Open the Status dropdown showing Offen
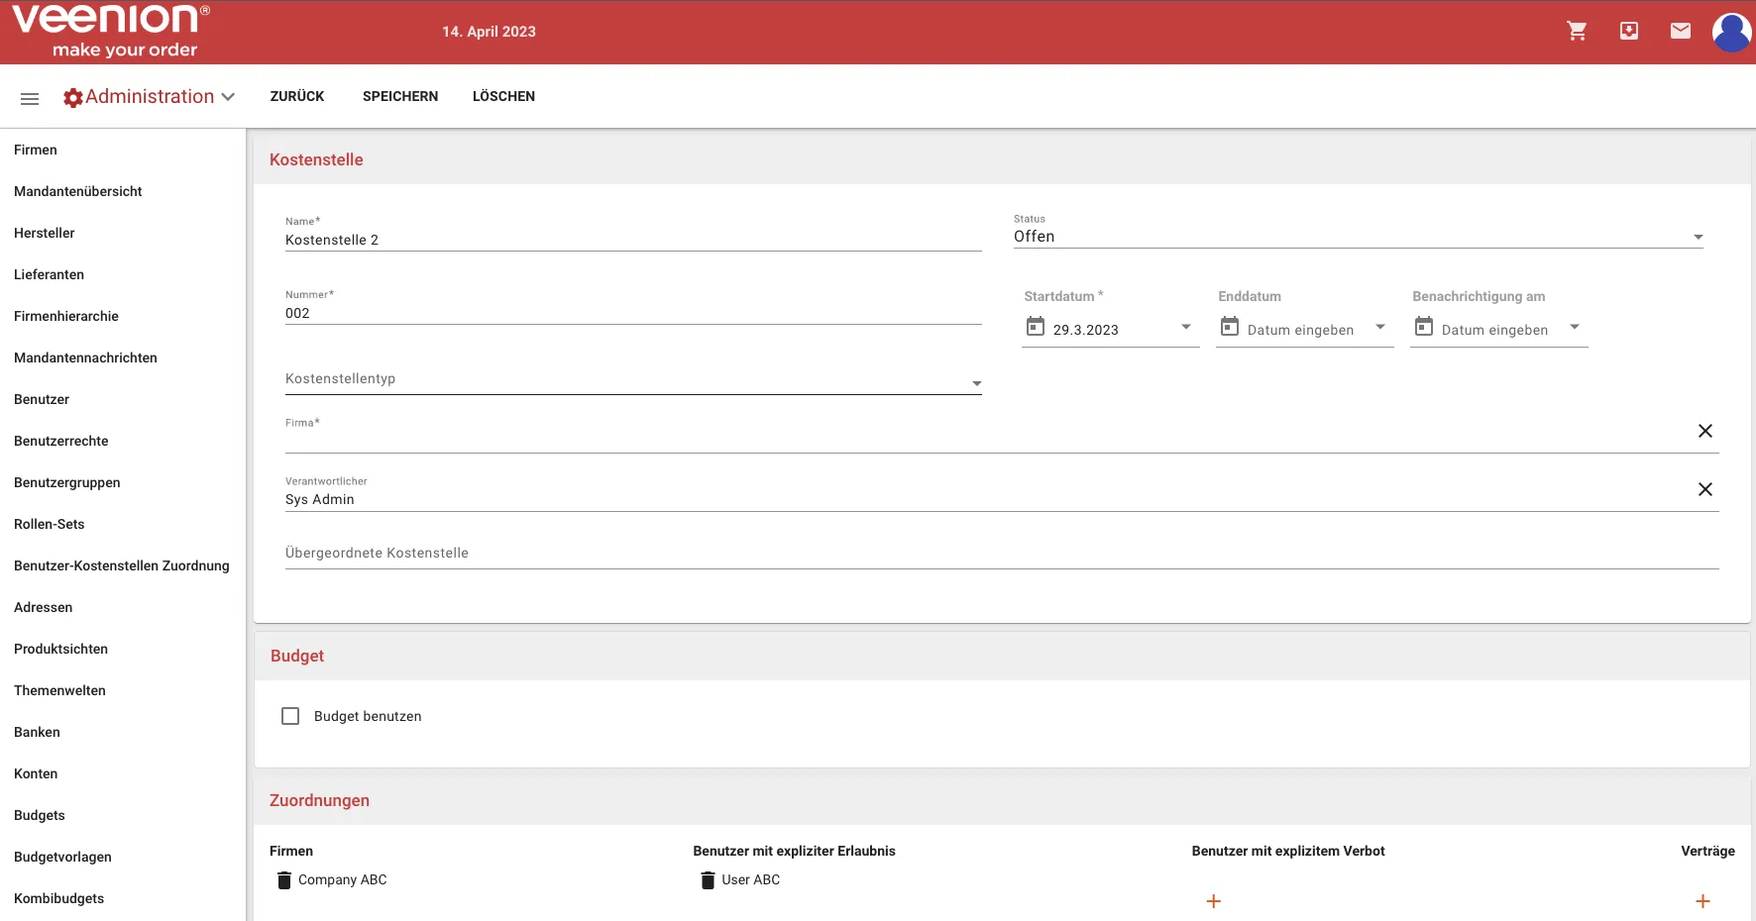 coord(1358,237)
